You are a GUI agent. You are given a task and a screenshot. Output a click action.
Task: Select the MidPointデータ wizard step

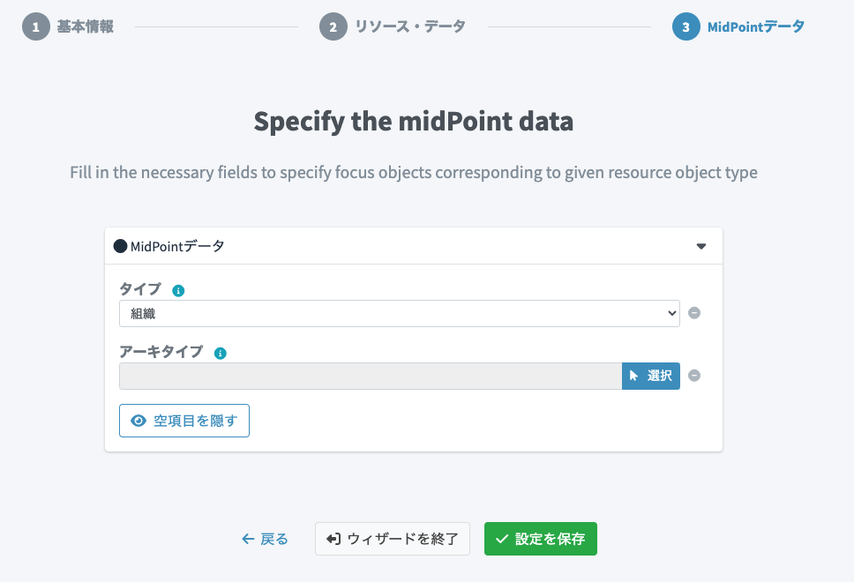pyautogui.click(x=755, y=26)
